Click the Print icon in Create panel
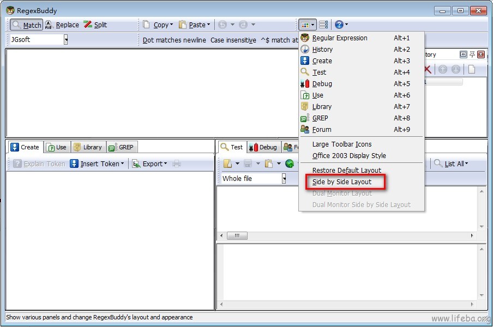The height and width of the screenshot is (327, 493). coord(177,163)
